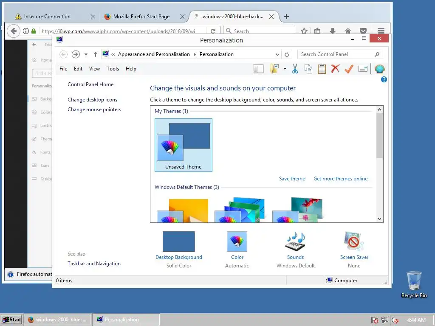
Task: Click the Paste clipboard toolbar icon
Action: [322, 69]
